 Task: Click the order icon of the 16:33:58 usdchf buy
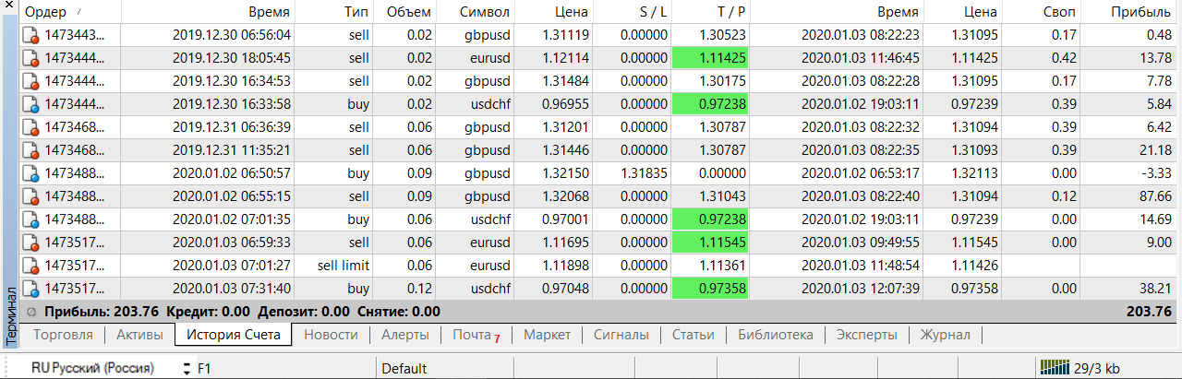(x=30, y=105)
